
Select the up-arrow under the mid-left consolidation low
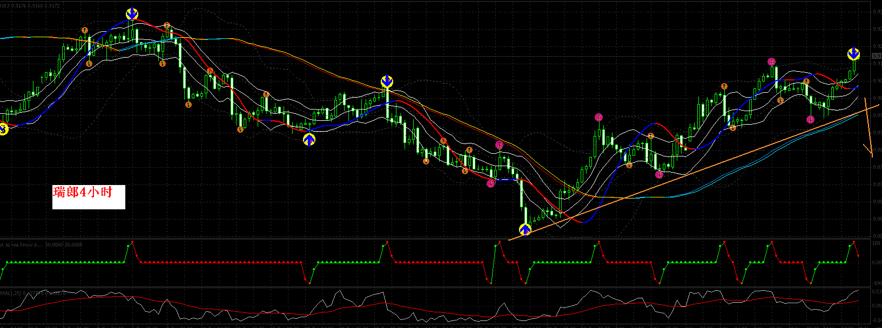pos(309,140)
